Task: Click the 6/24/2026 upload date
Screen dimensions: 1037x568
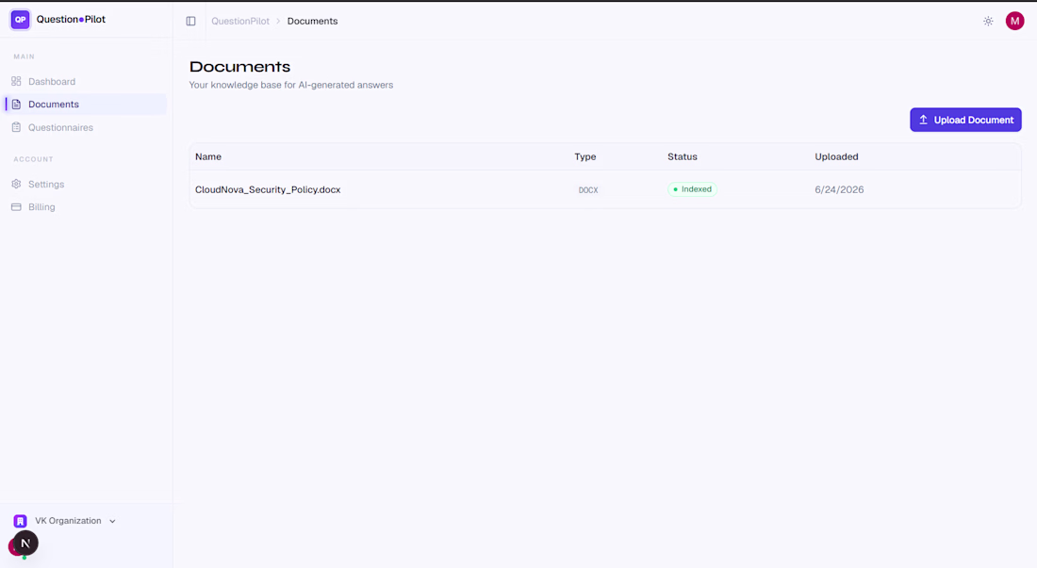Action: pos(839,189)
